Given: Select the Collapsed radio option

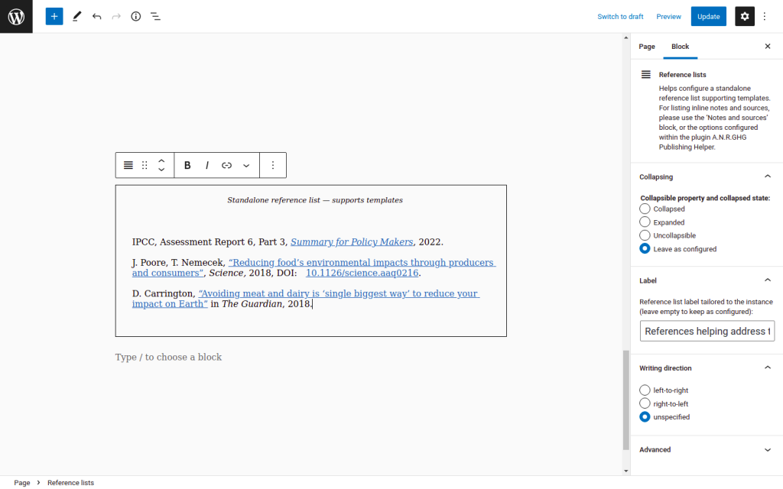Looking at the screenshot, I should (645, 209).
